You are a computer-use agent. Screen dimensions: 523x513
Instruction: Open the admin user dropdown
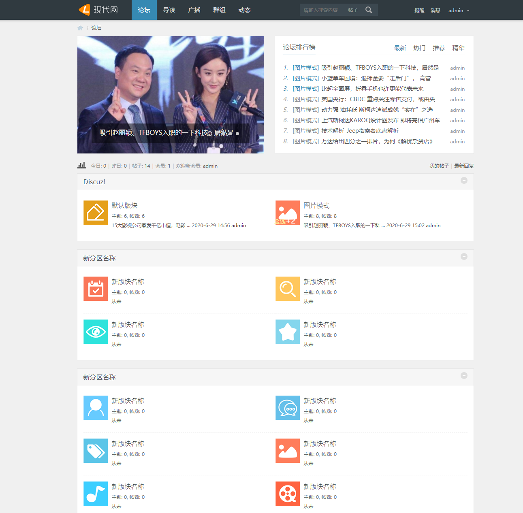(459, 11)
